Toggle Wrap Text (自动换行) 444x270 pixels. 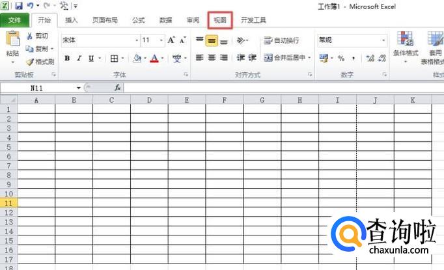pos(281,40)
